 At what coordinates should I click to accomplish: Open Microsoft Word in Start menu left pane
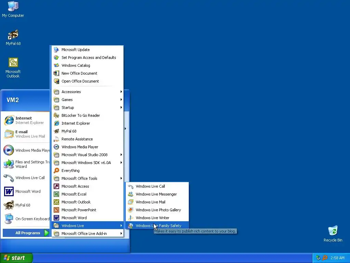pos(26,191)
